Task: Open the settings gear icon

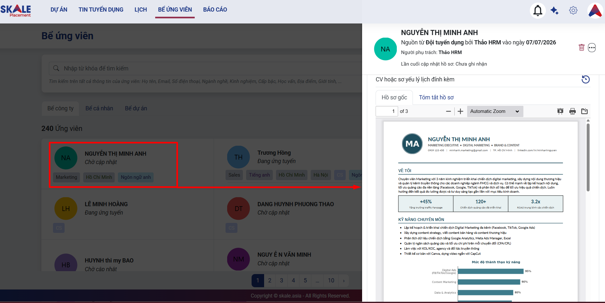Action: (x=573, y=10)
